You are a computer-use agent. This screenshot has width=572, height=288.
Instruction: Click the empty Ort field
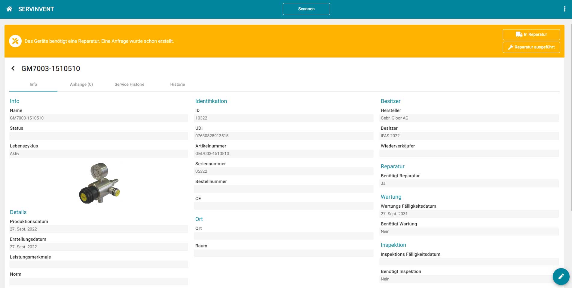283,236
